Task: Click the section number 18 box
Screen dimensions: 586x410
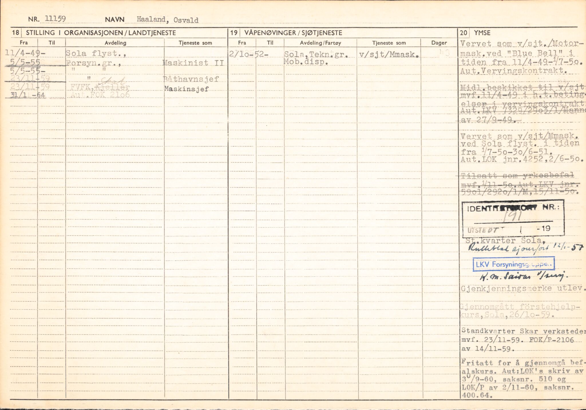Action: [16, 33]
